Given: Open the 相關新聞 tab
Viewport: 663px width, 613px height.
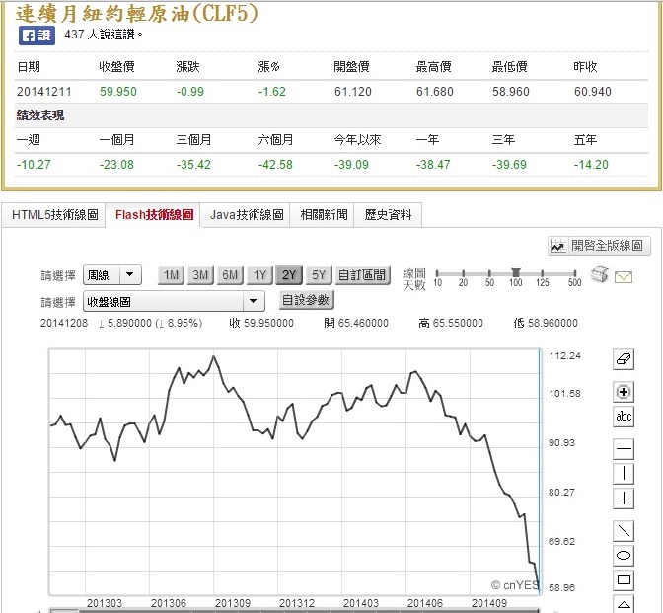Looking at the screenshot, I should coord(322,214).
